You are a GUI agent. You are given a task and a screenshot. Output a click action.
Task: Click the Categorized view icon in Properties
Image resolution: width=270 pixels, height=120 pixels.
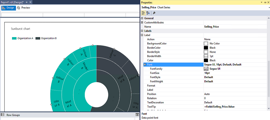pyautogui.click(x=143, y=13)
